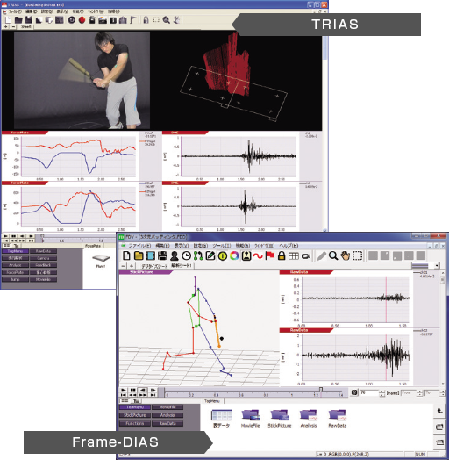
Task: Click the pause button in Frame-DIAS playback controls
Action: tap(133, 390)
